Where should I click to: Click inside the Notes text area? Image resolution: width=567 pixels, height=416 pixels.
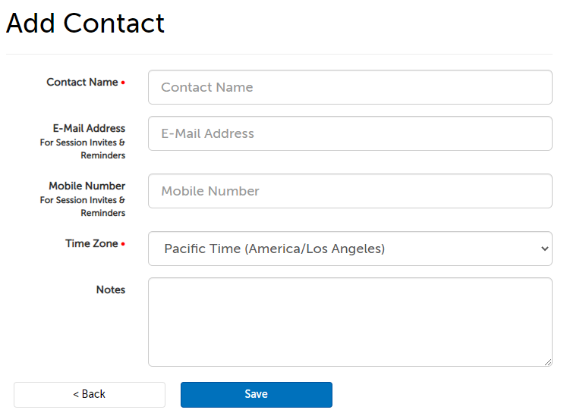349,322
